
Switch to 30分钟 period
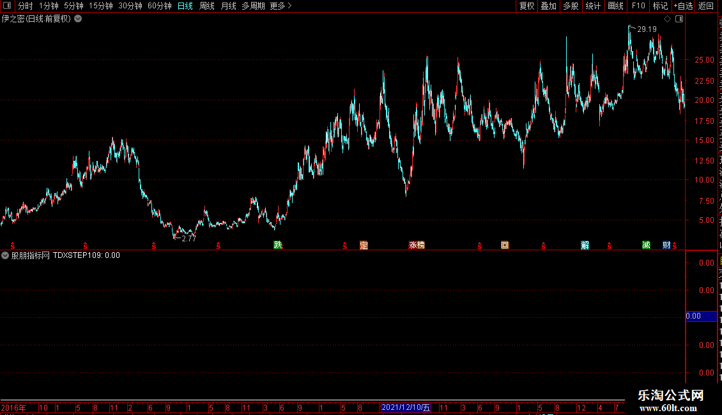pyautogui.click(x=130, y=6)
